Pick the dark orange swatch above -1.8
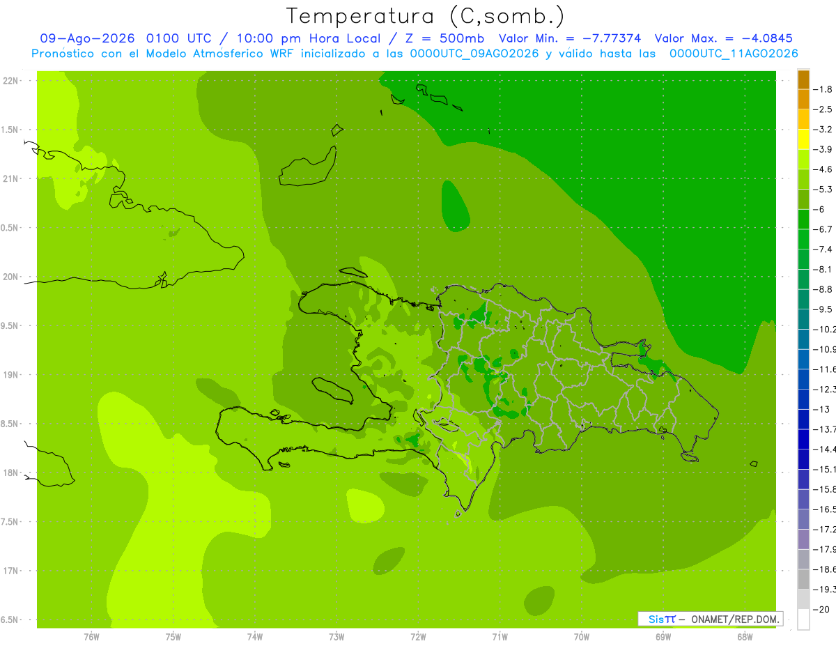Screen dimensions: 836x646 pyautogui.click(x=803, y=79)
